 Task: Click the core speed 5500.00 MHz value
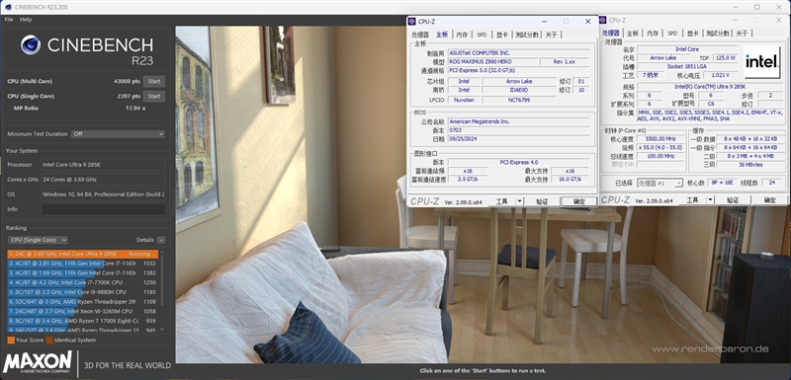pos(660,139)
